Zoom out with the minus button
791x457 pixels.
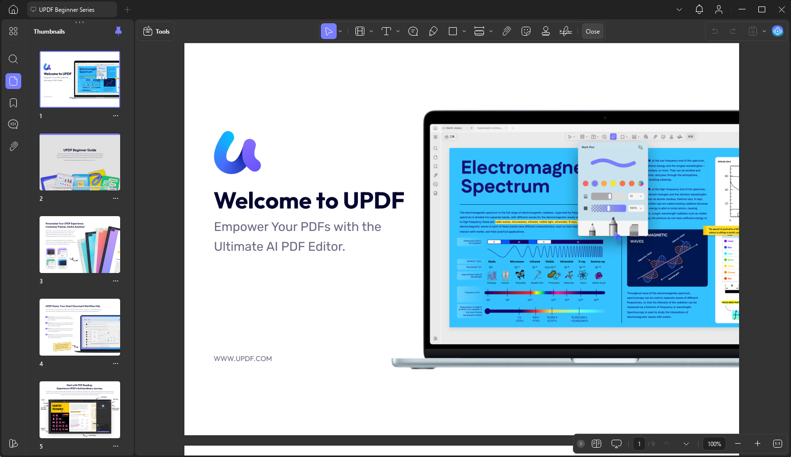(x=738, y=444)
